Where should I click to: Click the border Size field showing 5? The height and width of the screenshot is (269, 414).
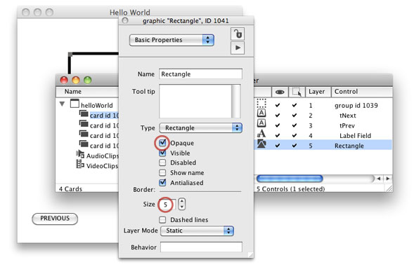tap(167, 205)
